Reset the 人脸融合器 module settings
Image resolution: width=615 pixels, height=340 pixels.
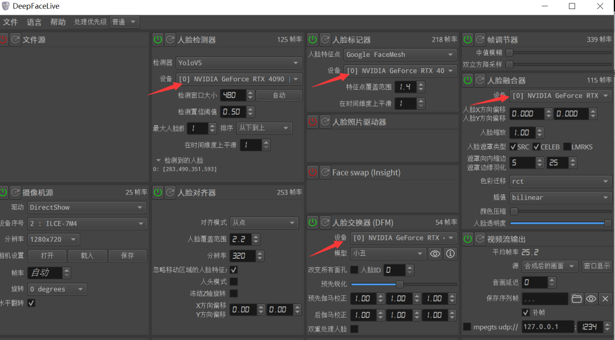[480, 80]
